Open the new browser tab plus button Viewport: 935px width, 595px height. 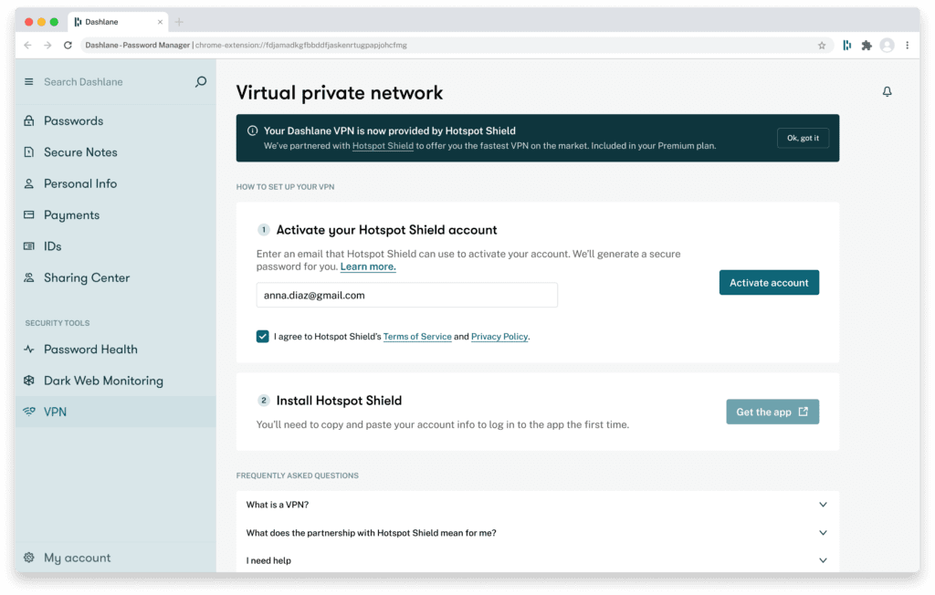pos(179,22)
